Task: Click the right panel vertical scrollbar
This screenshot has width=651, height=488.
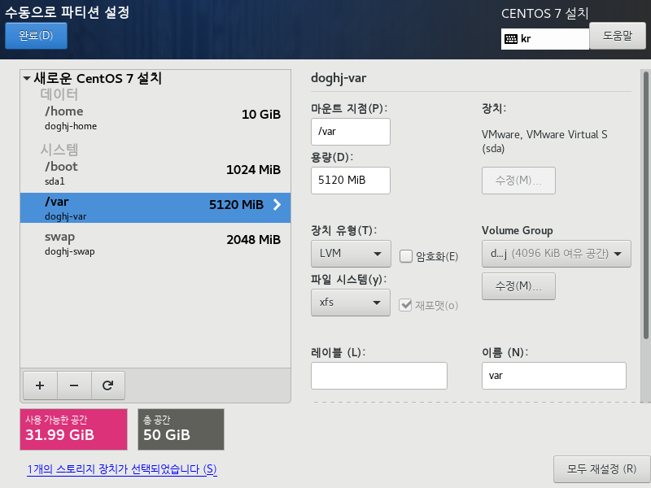Action: point(645,205)
